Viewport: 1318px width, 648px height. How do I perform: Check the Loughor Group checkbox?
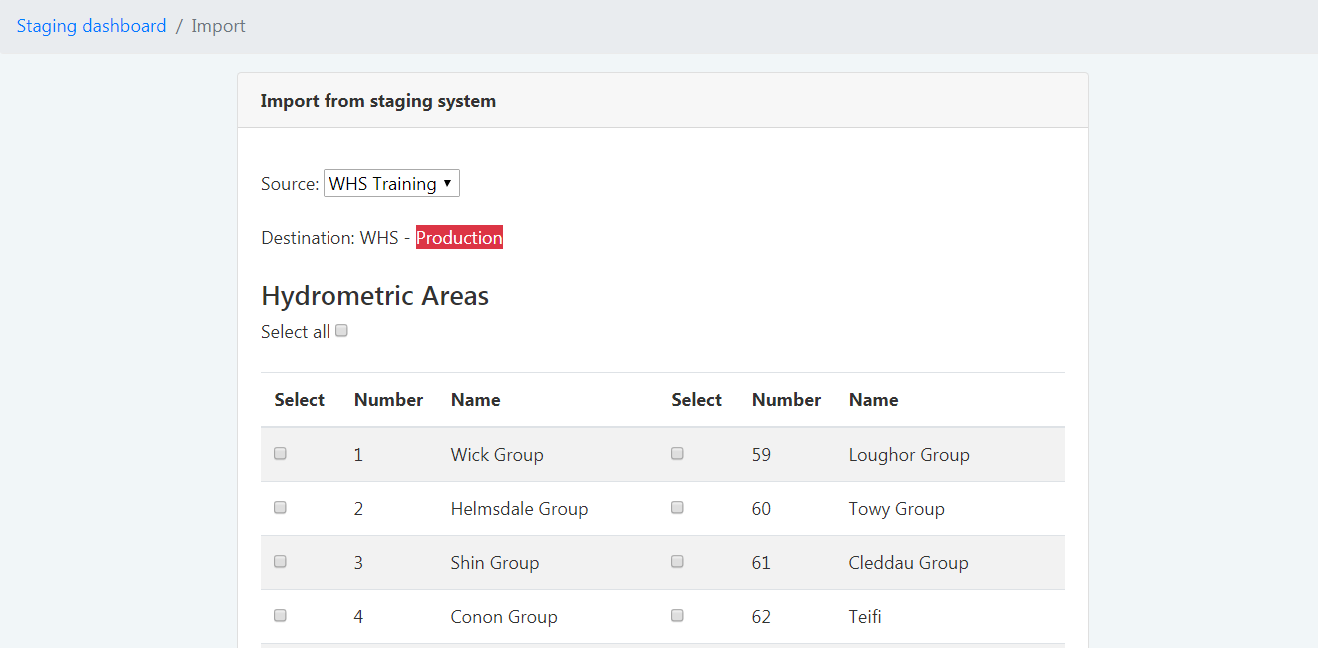click(x=677, y=453)
